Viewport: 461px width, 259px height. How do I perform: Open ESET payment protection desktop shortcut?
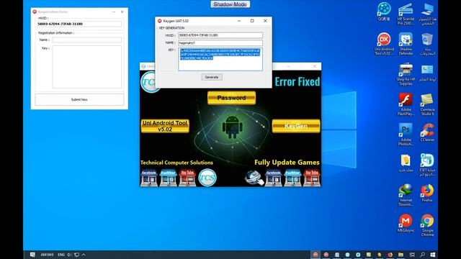427,165
